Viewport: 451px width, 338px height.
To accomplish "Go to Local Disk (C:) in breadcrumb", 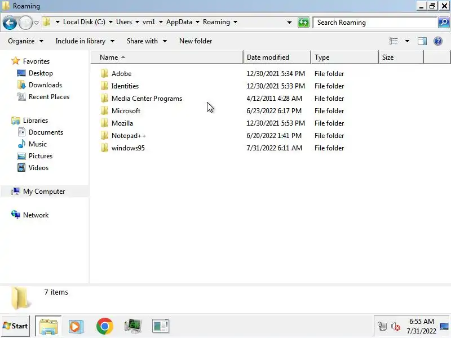I will pyautogui.click(x=84, y=22).
